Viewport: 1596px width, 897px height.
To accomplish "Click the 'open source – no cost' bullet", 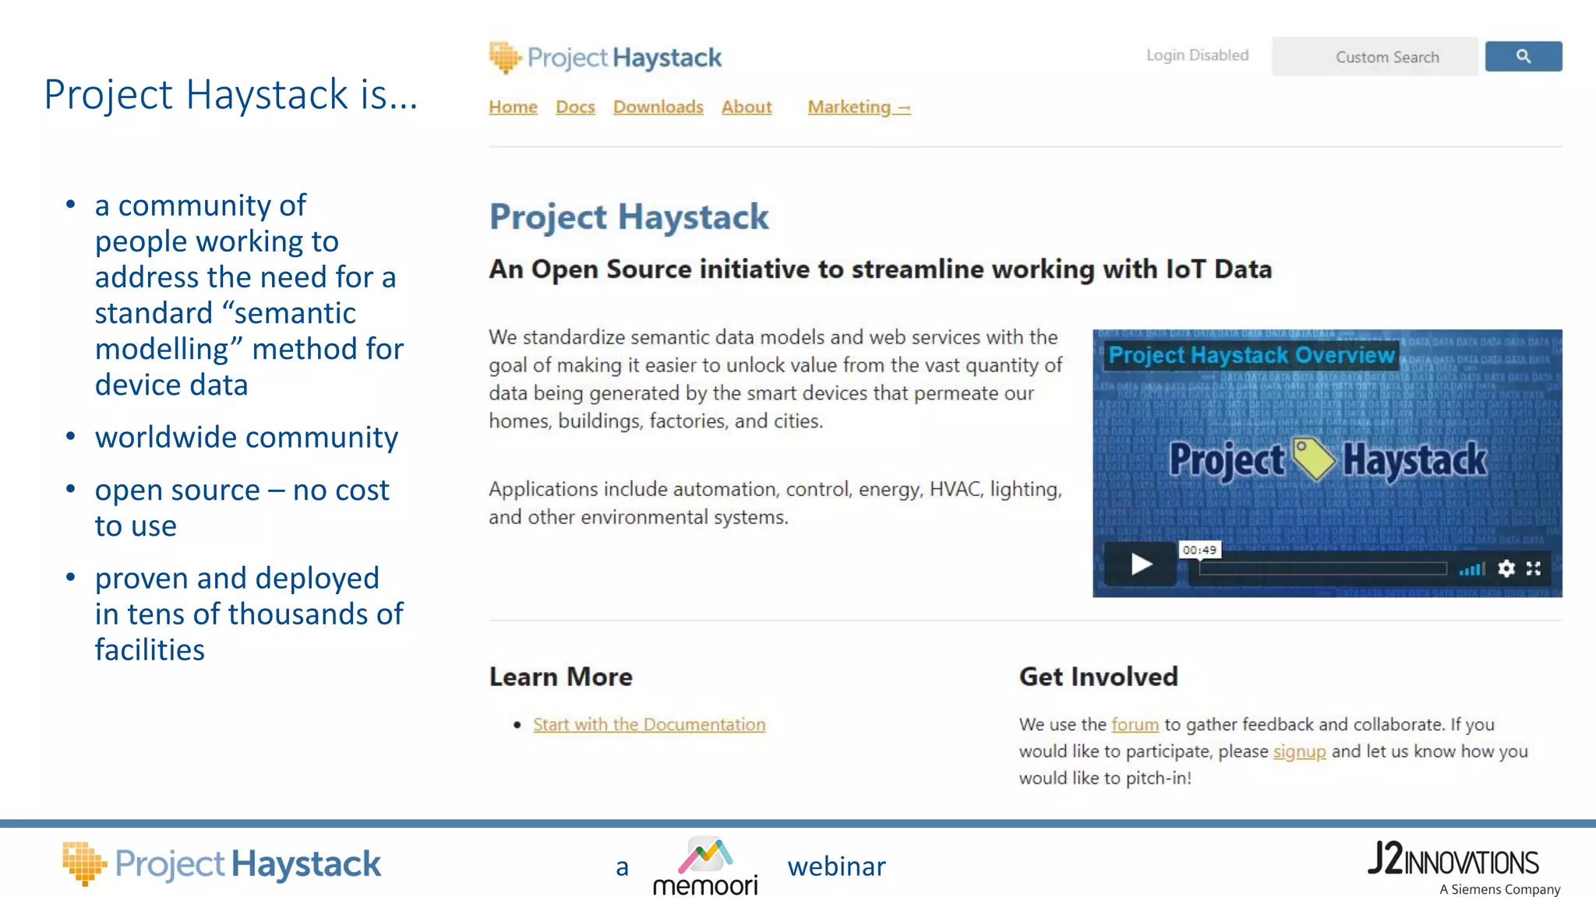I will tap(242, 508).
